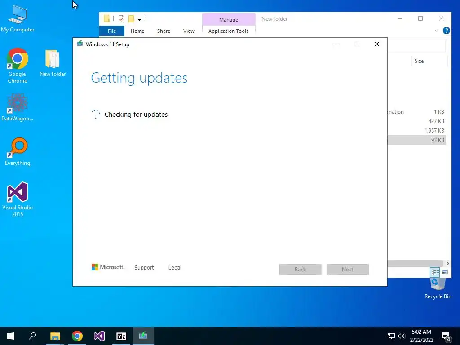Open the volume speaker tray icon
Screen dimensions: 460x345
tap(402, 336)
